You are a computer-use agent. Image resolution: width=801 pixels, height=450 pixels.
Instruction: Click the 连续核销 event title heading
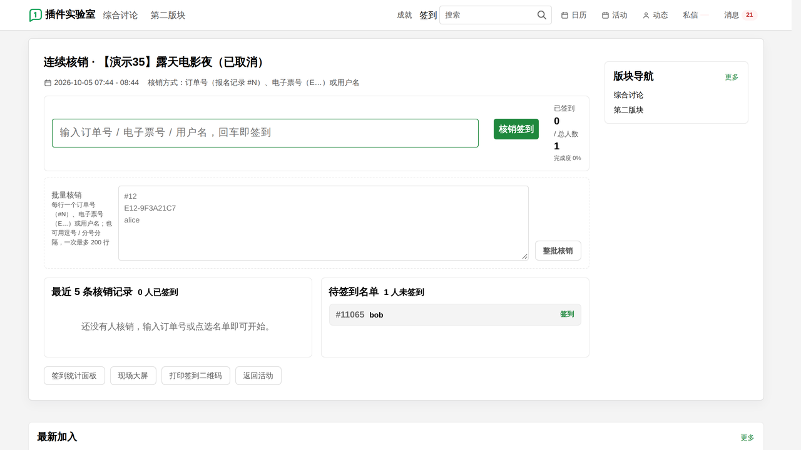coord(156,62)
